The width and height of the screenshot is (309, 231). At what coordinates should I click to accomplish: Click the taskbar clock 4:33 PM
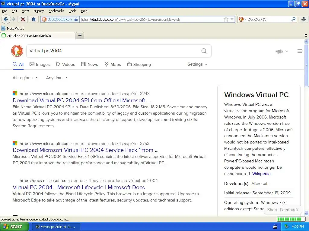[298, 227]
